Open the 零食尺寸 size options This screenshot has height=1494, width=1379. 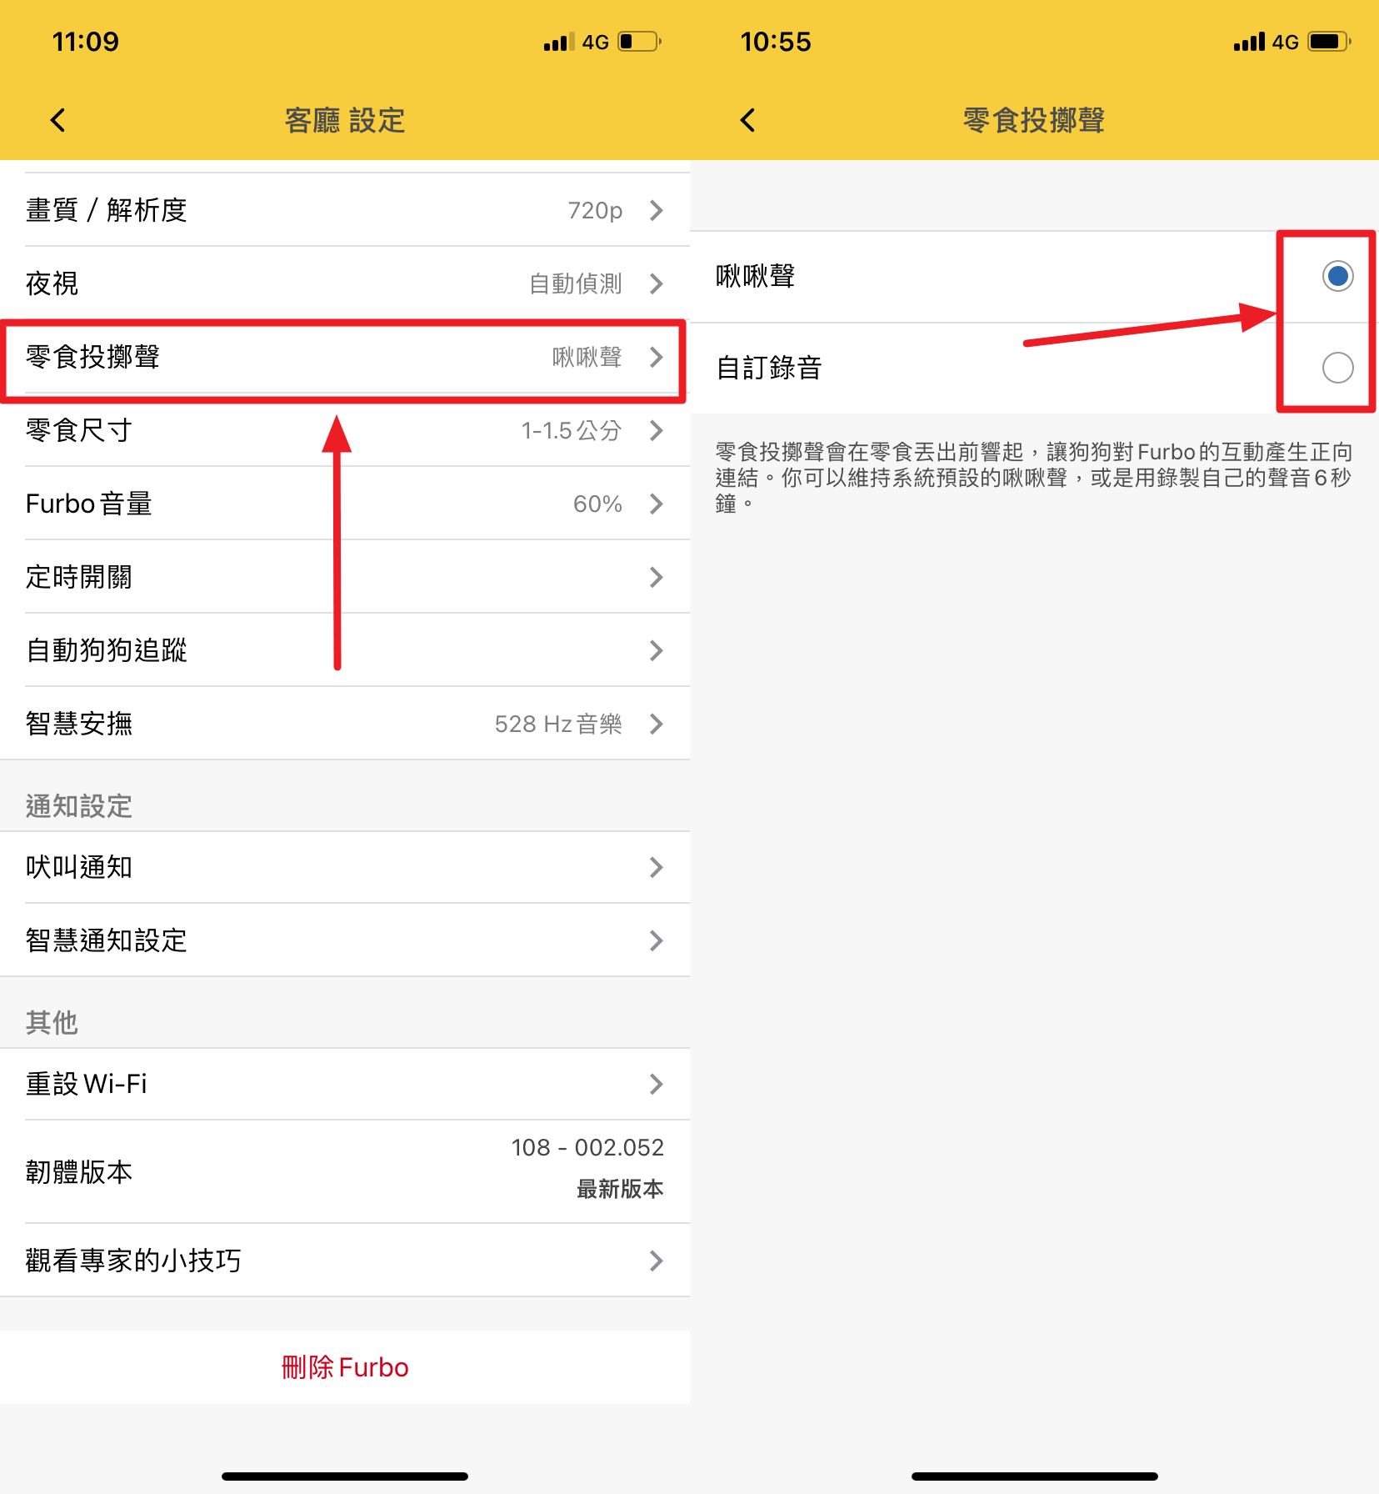(x=345, y=431)
